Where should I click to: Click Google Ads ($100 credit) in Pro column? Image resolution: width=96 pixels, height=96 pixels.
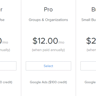(48, 82)
